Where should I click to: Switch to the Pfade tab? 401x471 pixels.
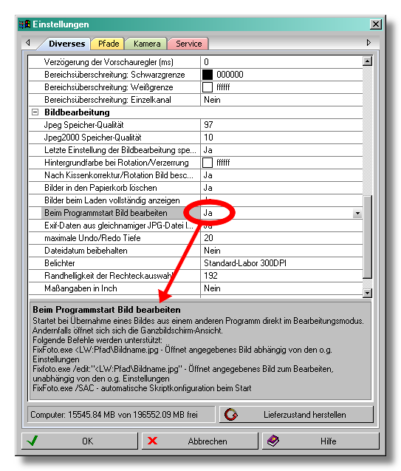click(109, 44)
